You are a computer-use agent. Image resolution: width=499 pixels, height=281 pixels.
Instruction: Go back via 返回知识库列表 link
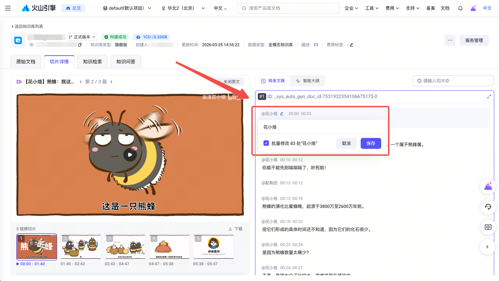(x=27, y=26)
